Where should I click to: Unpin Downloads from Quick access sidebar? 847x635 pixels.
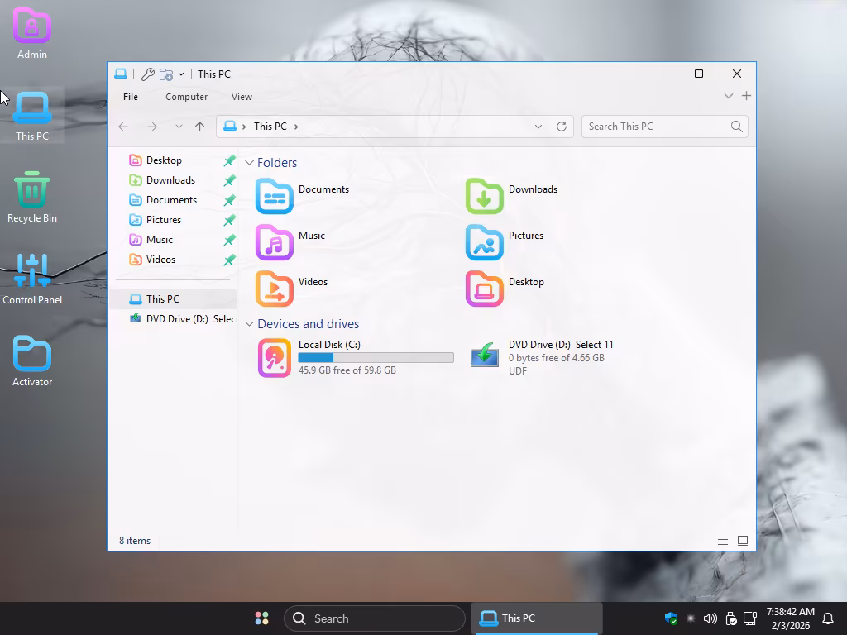229,180
